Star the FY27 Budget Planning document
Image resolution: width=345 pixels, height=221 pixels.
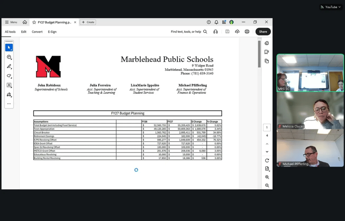[34, 22]
